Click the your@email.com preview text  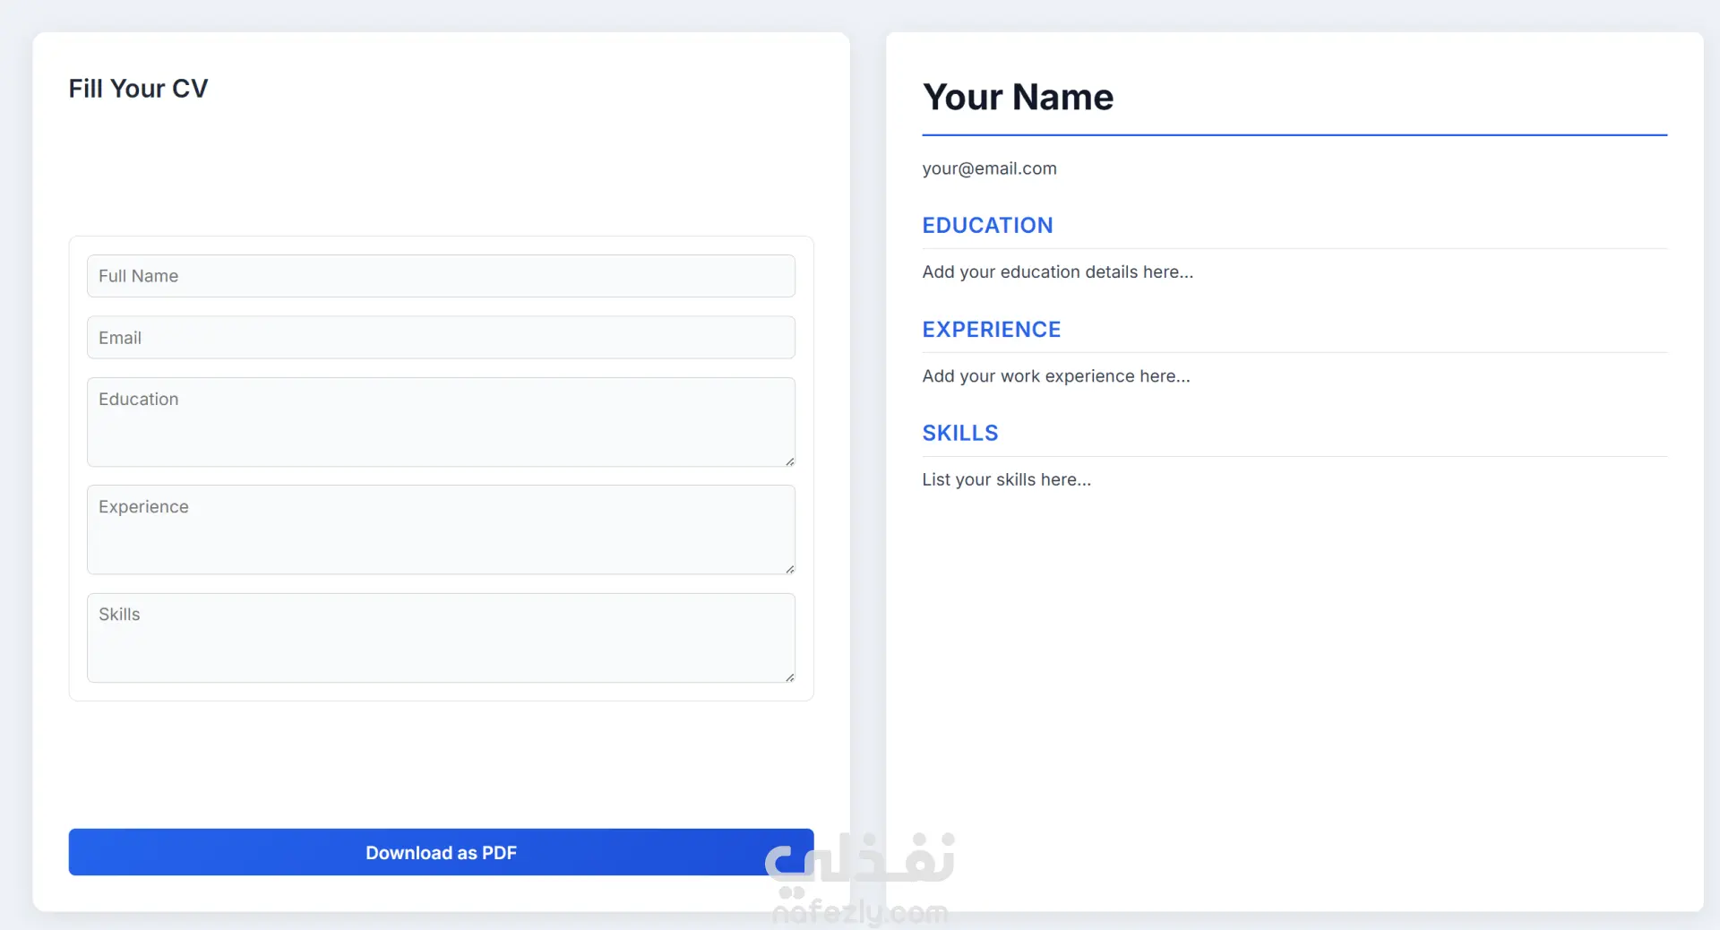coord(989,168)
